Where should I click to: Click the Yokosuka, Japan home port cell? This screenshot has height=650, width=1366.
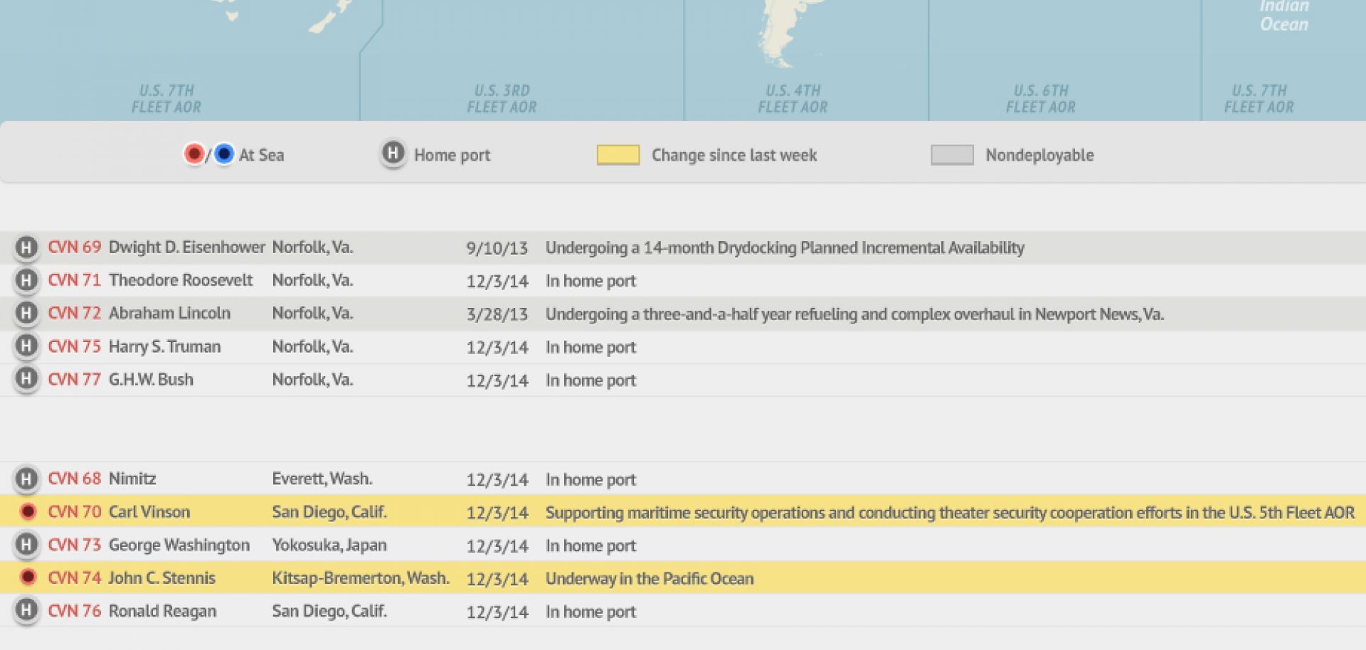pyautogui.click(x=329, y=545)
